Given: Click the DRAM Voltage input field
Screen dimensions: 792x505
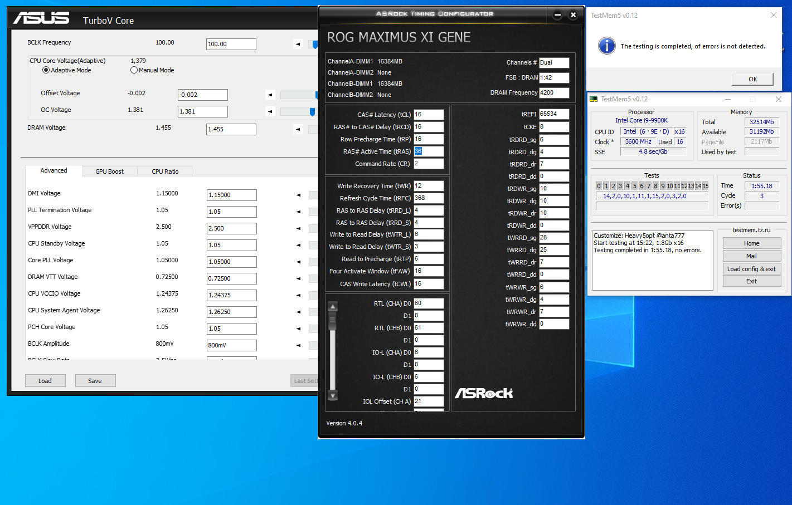Looking at the screenshot, I should coord(231,129).
